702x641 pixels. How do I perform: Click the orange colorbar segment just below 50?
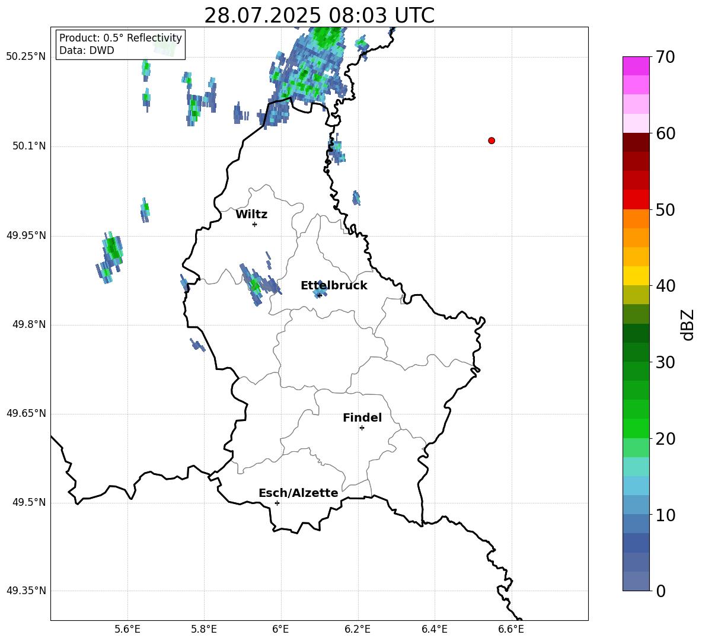click(636, 219)
